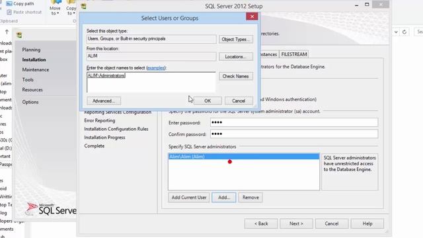Open Move to dropdown in Explorer
This screenshot has width=423, height=238.
(x=55, y=8)
